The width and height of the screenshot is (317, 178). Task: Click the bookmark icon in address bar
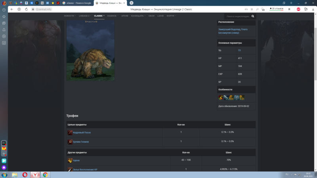coord(289,9)
